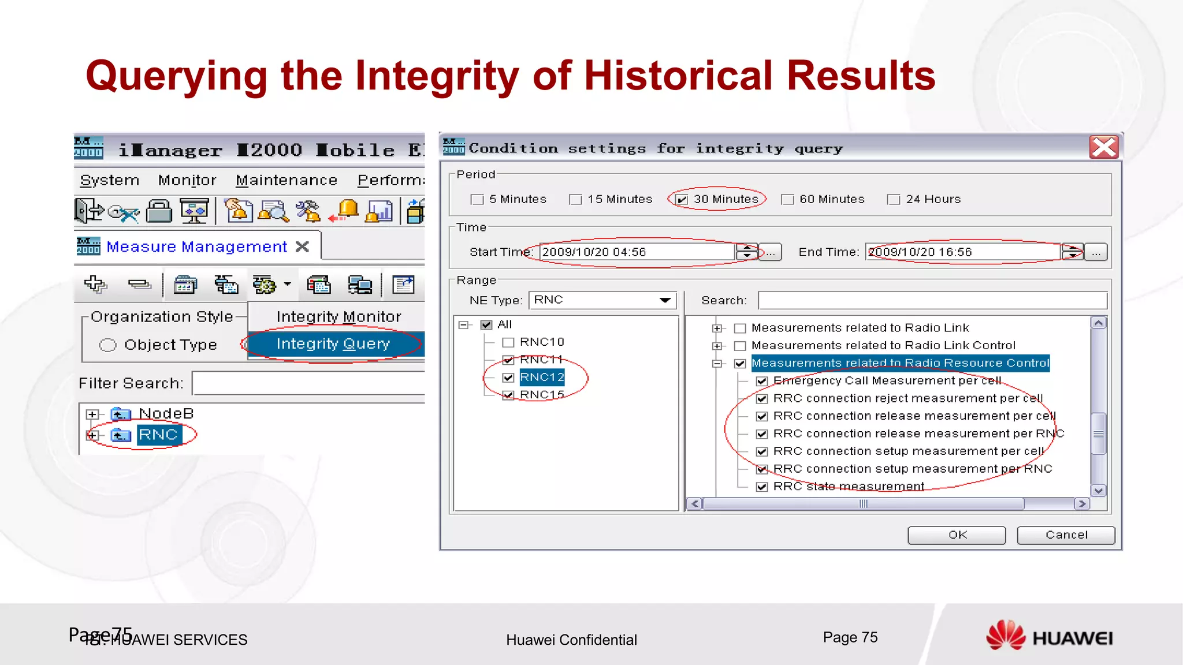Check the 15 Minutes period checkbox
The image size is (1183, 665).
(575, 200)
